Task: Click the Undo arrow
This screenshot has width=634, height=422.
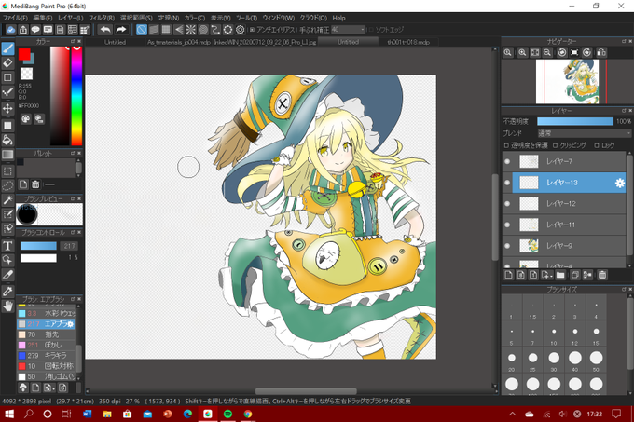Action: (x=105, y=30)
